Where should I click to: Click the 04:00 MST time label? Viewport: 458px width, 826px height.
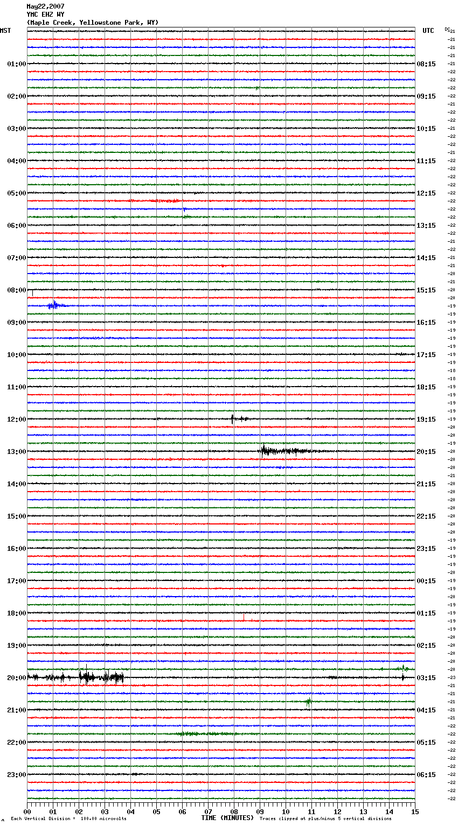[x=17, y=161]
